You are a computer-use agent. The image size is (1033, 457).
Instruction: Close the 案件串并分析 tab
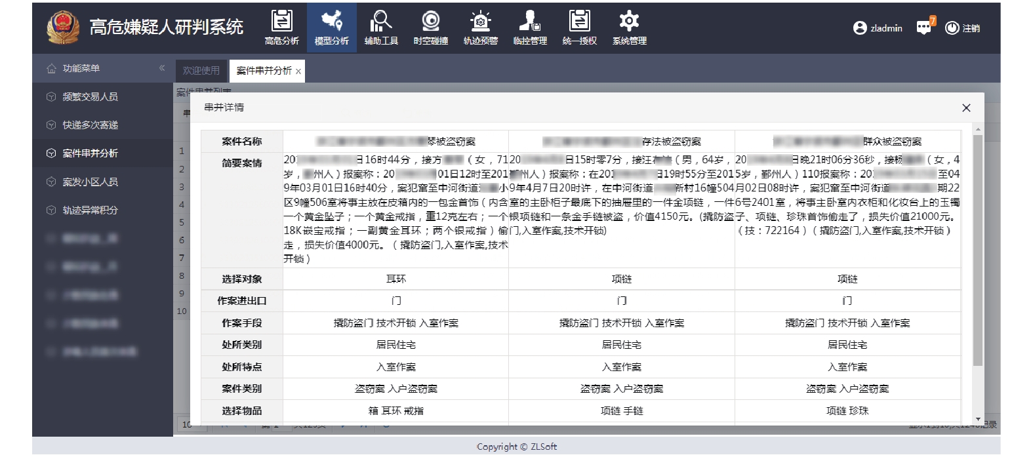[x=298, y=71]
